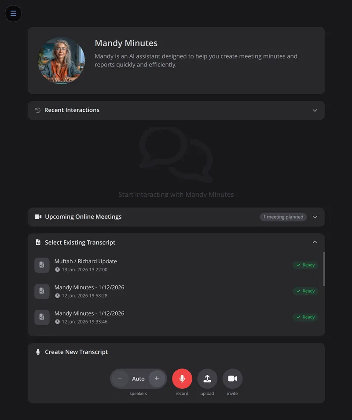Image resolution: width=352 pixels, height=420 pixels.
Task: Expand the Upcoming Online Meetings section
Action: 315,217
